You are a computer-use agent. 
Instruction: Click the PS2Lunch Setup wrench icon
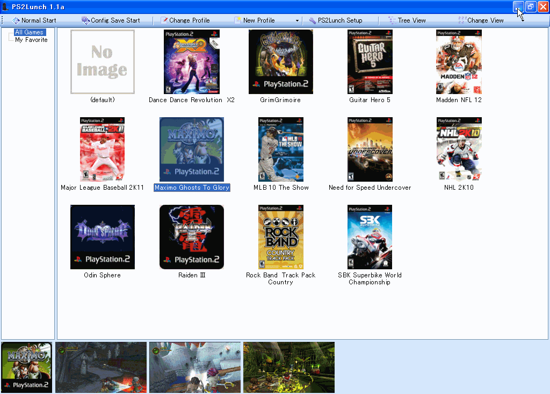312,20
